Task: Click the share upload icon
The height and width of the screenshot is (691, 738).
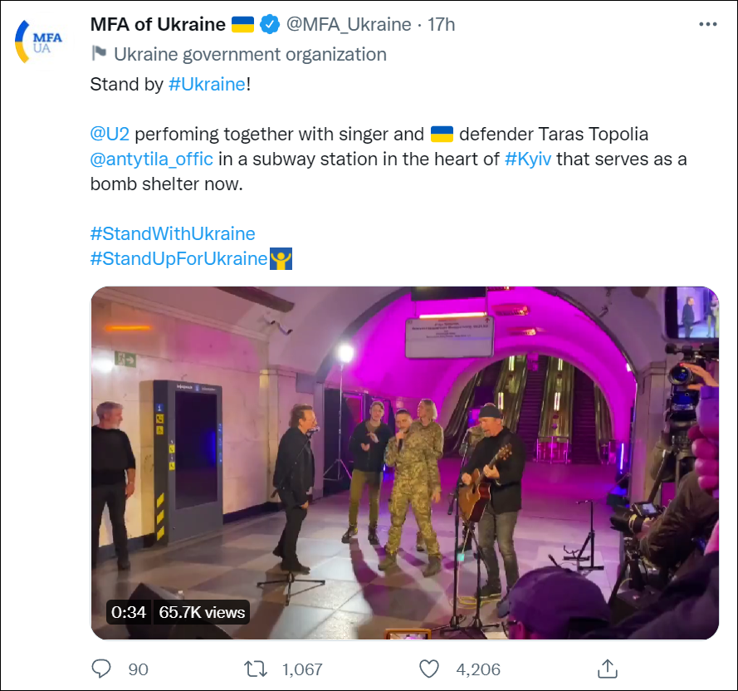Action: [x=607, y=668]
